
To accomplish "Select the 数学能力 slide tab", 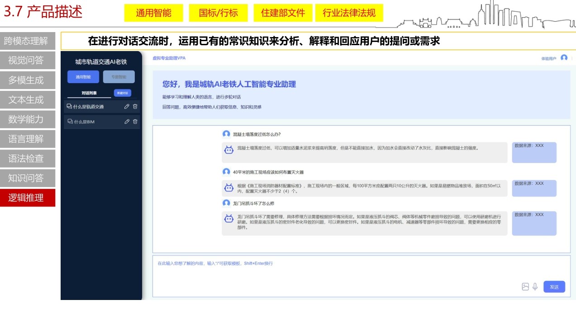I will point(28,119).
